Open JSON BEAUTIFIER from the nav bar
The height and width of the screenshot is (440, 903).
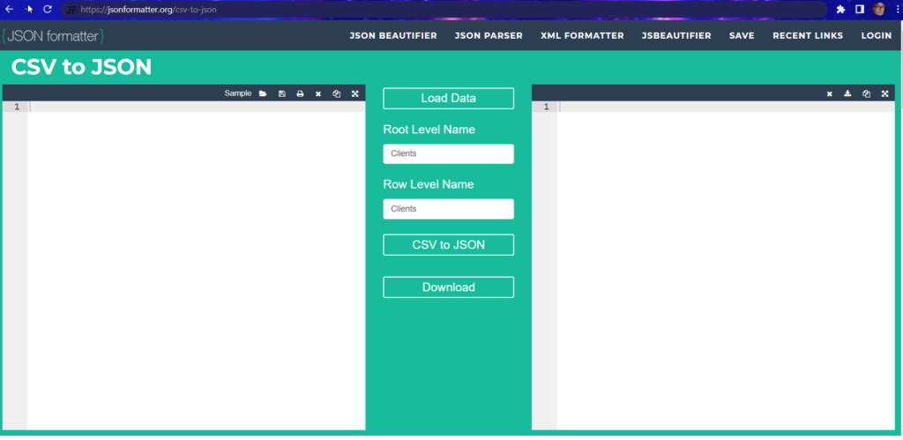point(393,35)
